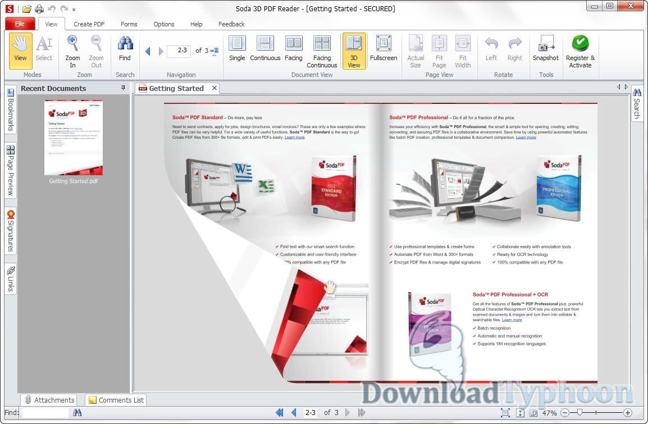Viewport: 648px width, 424px height.
Task: Jump to first page in status bar
Action: [280, 412]
